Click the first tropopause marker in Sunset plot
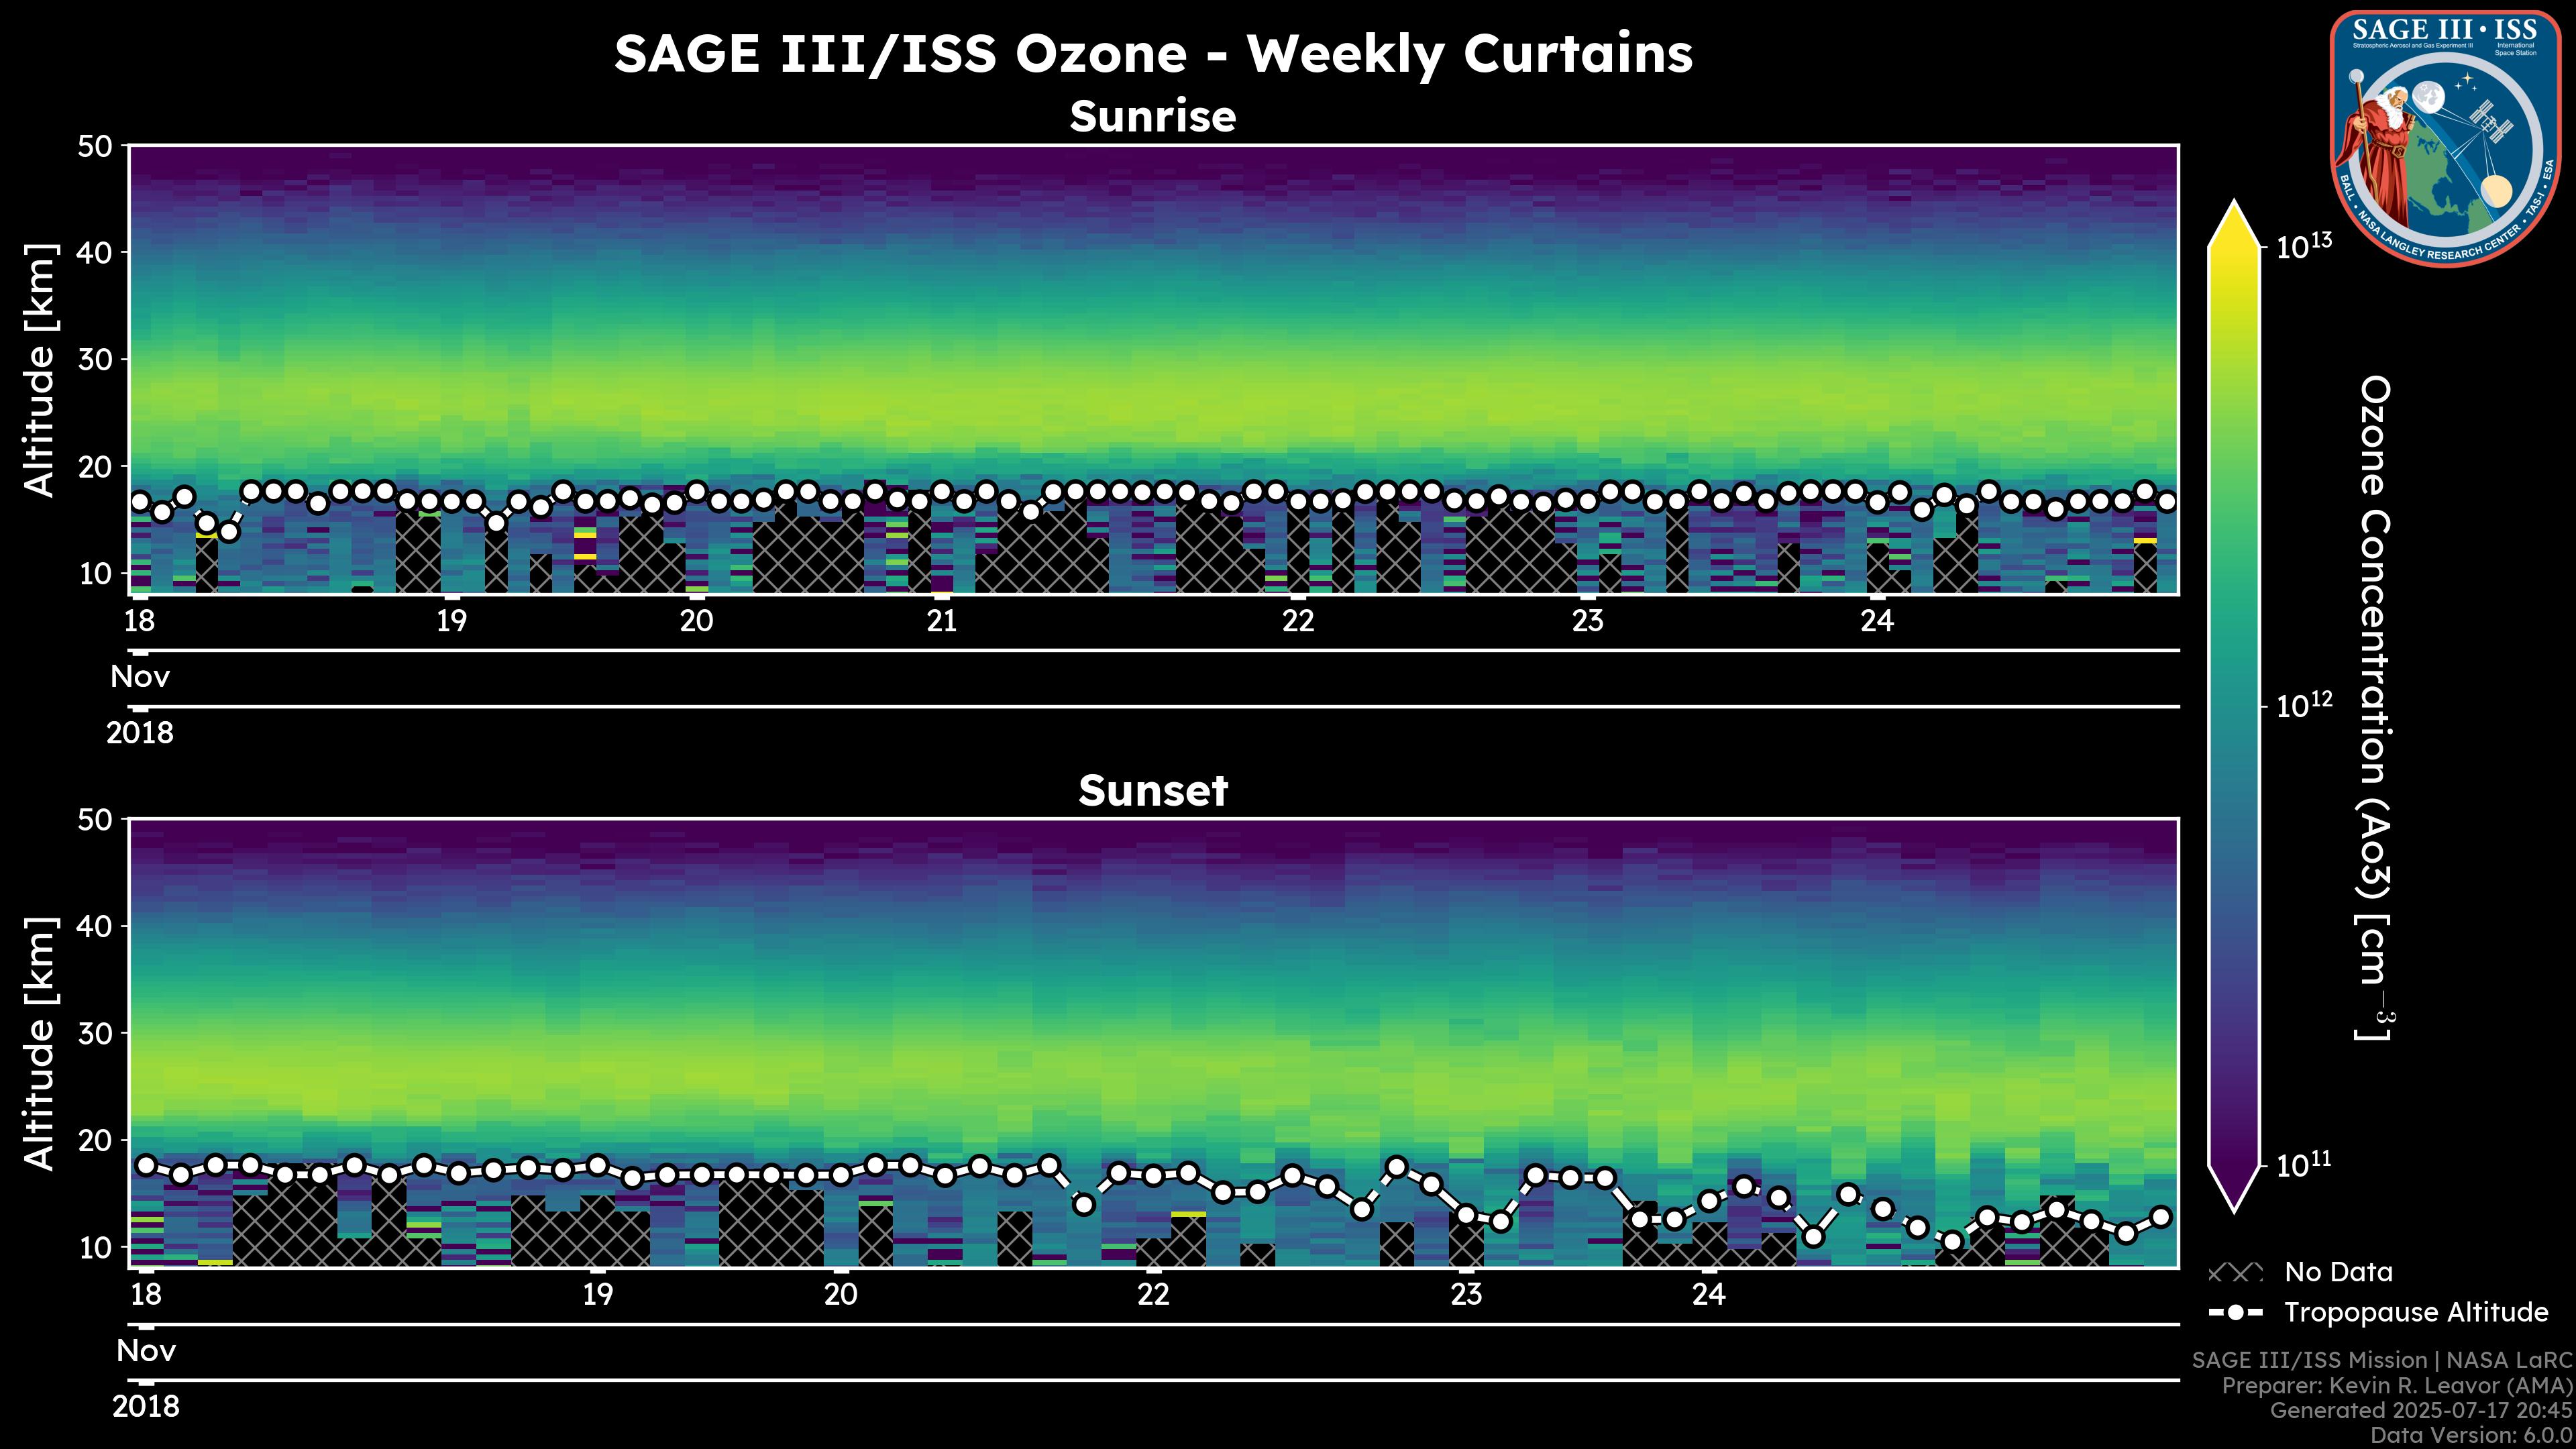 pyautogui.click(x=146, y=1165)
